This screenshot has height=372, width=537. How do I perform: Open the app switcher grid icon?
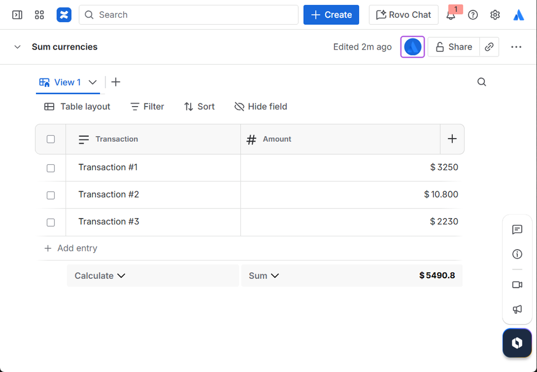click(x=39, y=15)
